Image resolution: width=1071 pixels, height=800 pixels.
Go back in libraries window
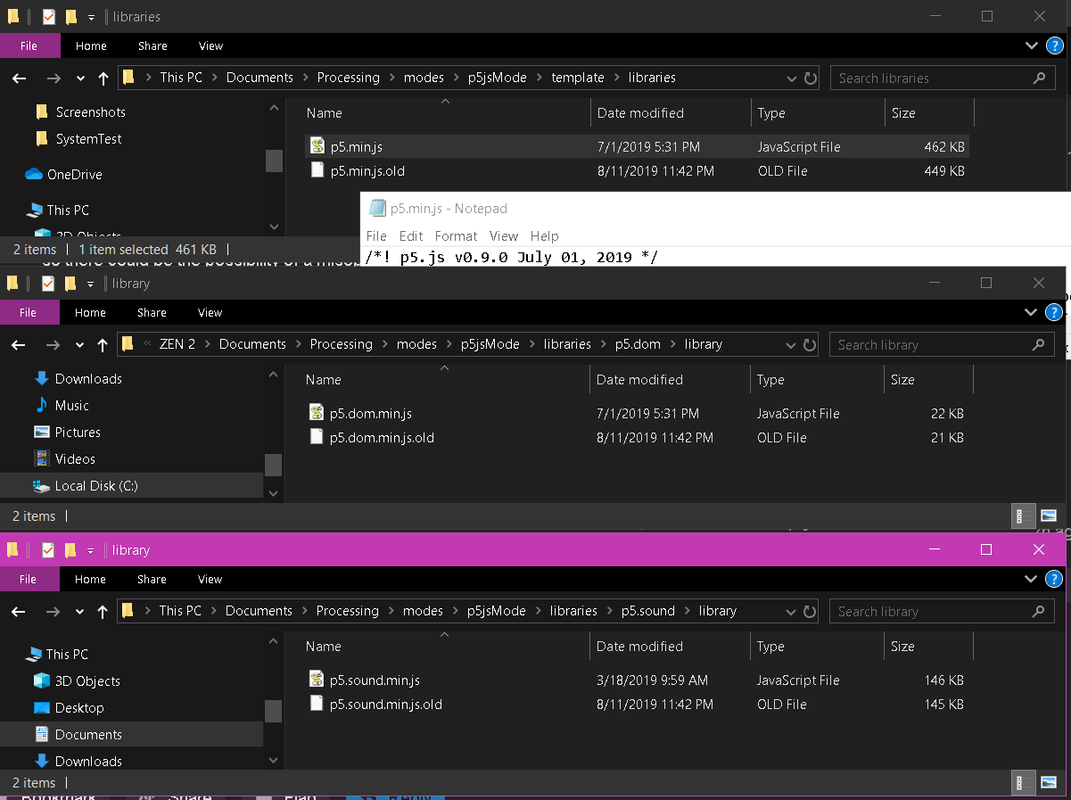pyautogui.click(x=20, y=78)
